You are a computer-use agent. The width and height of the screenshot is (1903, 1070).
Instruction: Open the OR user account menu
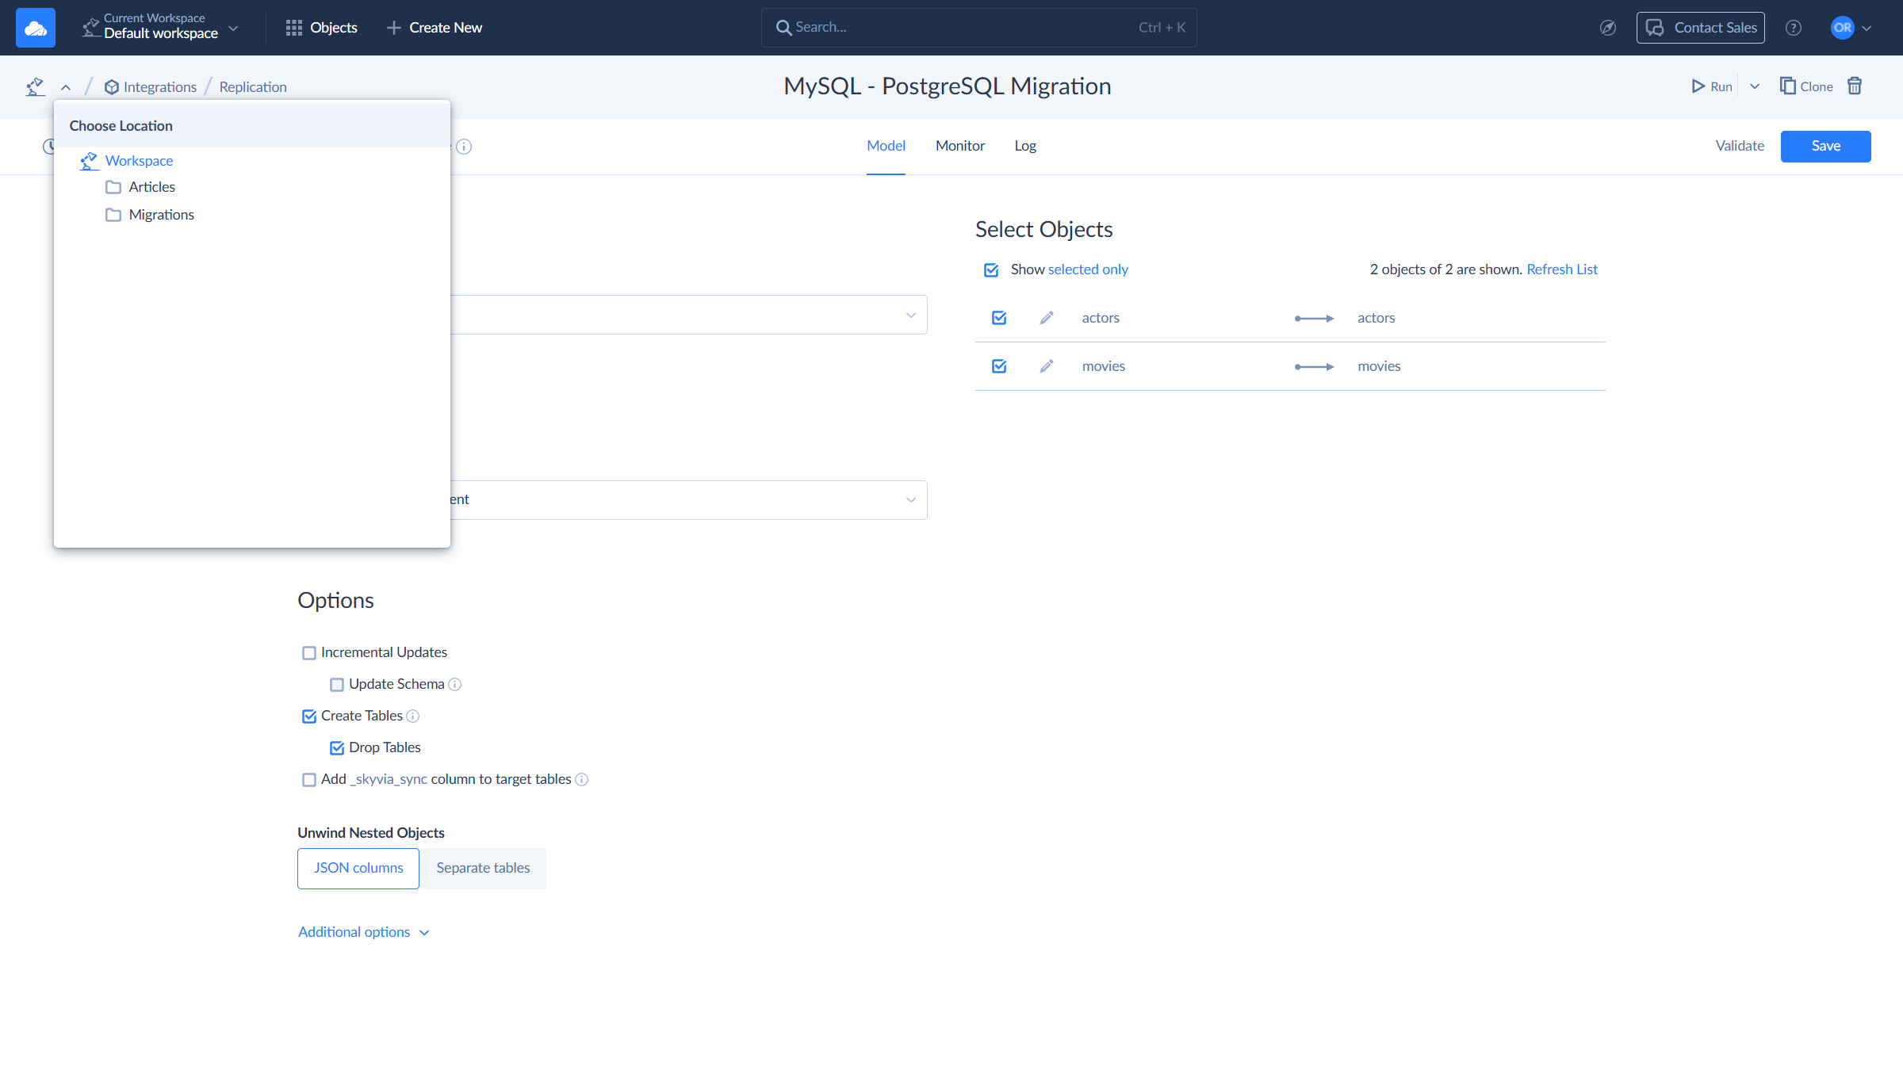1851,28
